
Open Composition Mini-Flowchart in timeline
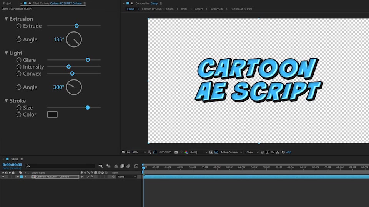click(x=100, y=166)
